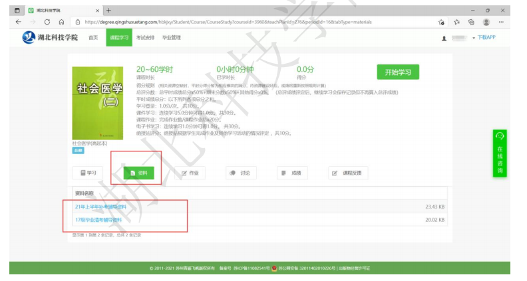This screenshot has height=281, width=527.
Task: Open 17级毕业清考辅导资料 link
Action: 98,220
